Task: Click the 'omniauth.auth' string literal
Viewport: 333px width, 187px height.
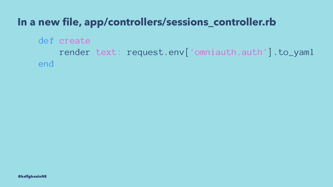Action: [x=228, y=52]
